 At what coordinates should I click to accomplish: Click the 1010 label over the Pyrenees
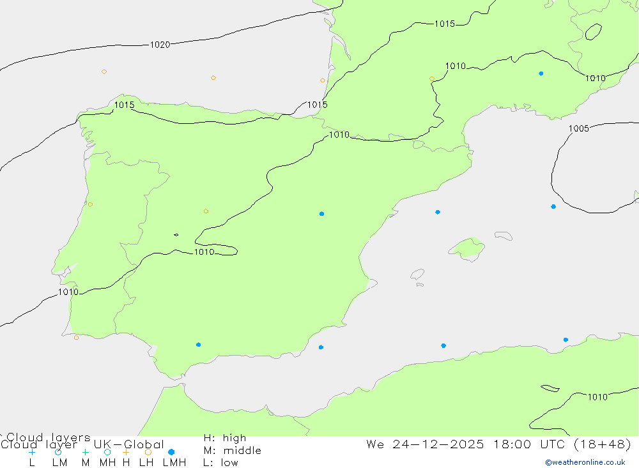coord(339,135)
